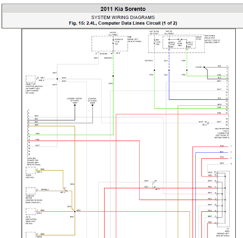Screen dimensions: 243x238
Task: Click the A/V & Navigation Head Unit label
Action: tap(31, 220)
